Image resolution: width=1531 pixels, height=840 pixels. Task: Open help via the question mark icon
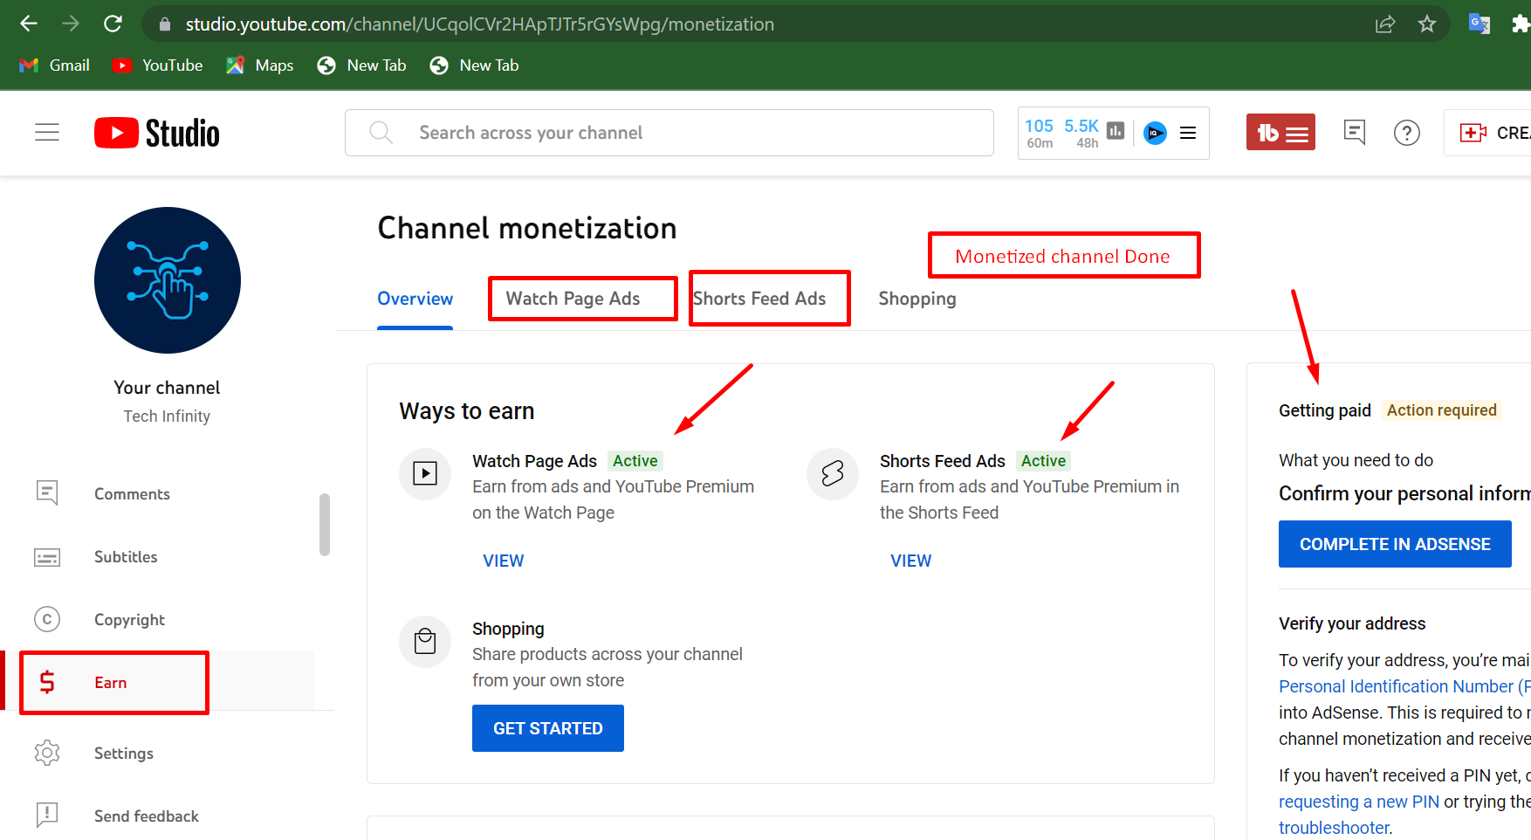(1406, 133)
